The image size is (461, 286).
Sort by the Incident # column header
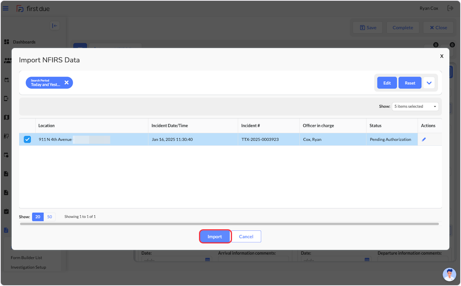click(269, 126)
